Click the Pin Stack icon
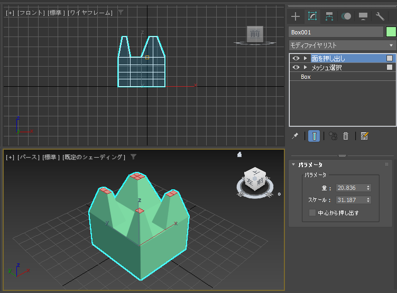Viewport: 397px width, 293px height. coord(295,136)
